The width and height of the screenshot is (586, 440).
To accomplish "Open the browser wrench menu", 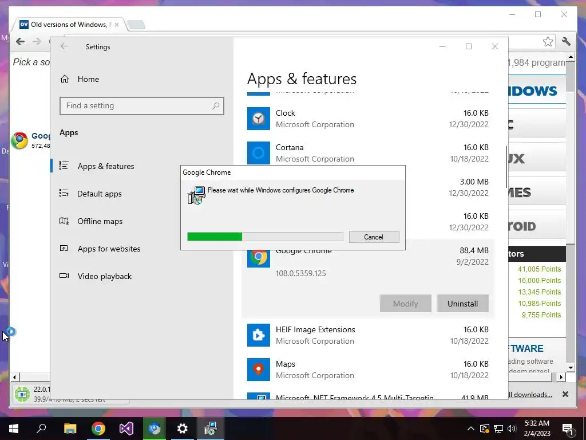I will coord(566,41).
